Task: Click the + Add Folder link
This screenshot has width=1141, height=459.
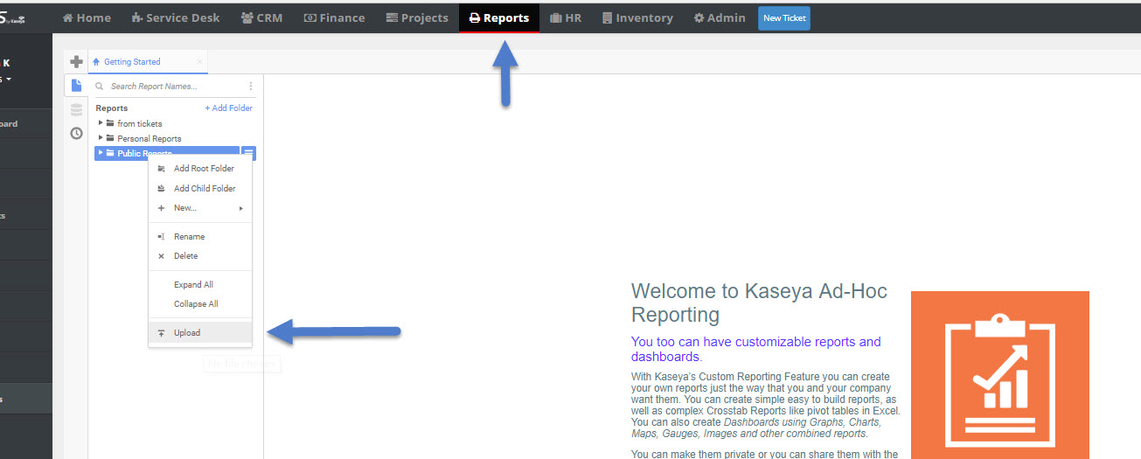Action: [229, 108]
